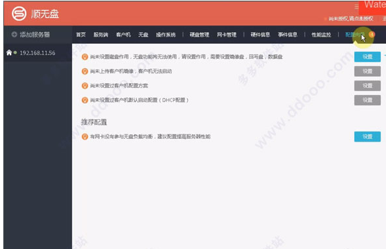Click 设置 button for 尚未上传客户机镜像 row
386x249 pixels.
[367, 71]
